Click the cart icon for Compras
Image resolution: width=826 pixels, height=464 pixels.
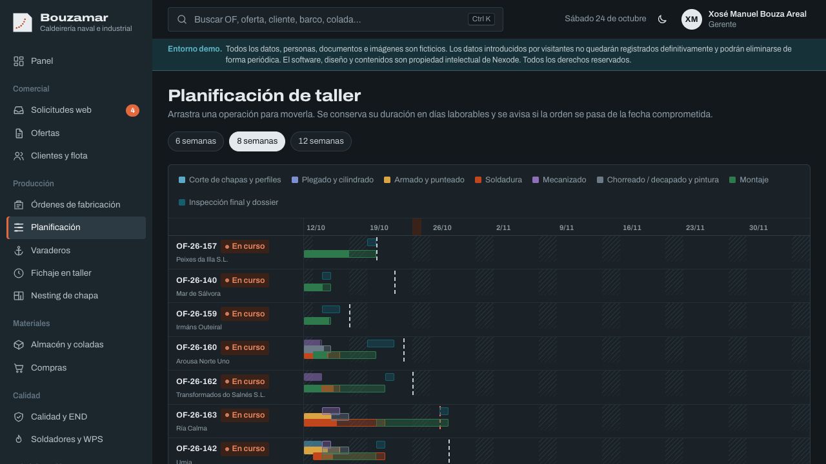(x=19, y=368)
